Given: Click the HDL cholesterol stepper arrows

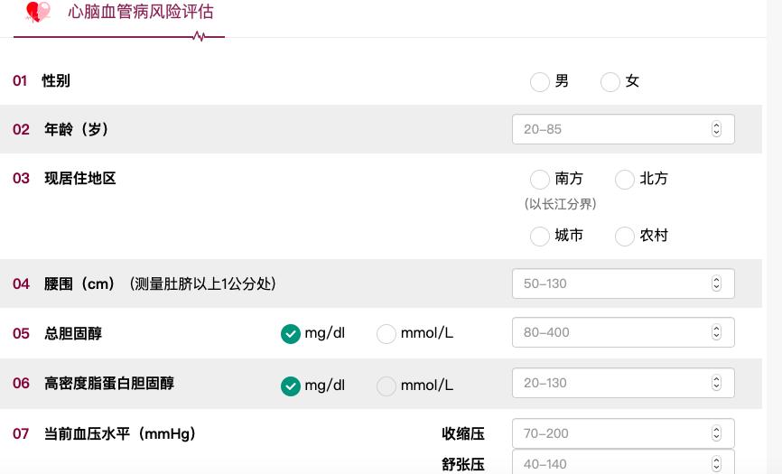Looking at the screenshot, I should (716, 383).
